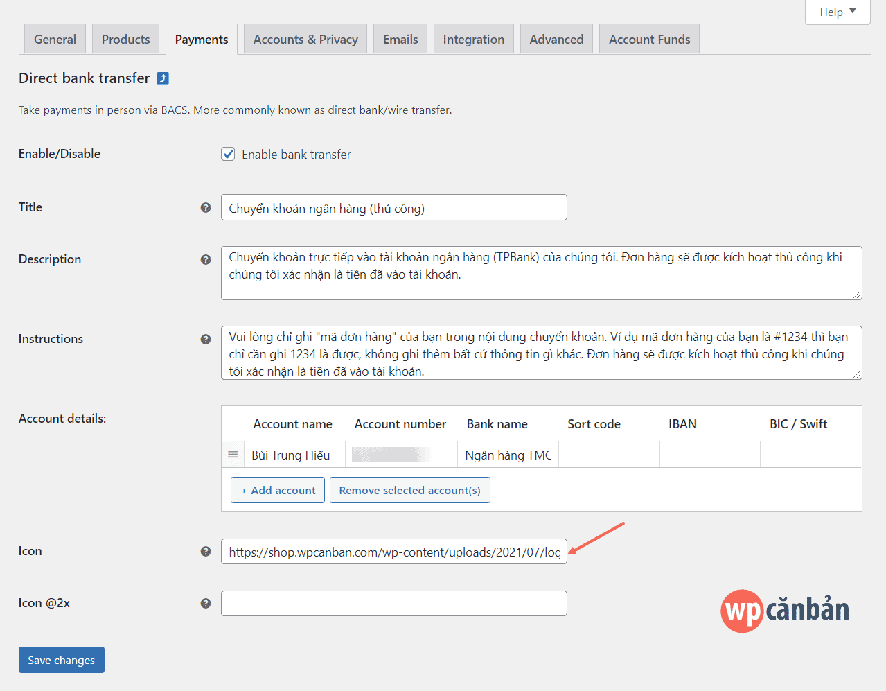Viewport: 886px width, 691px height.
Task: Click the help icon next to Icon field
Action: [x=206, y=551]
